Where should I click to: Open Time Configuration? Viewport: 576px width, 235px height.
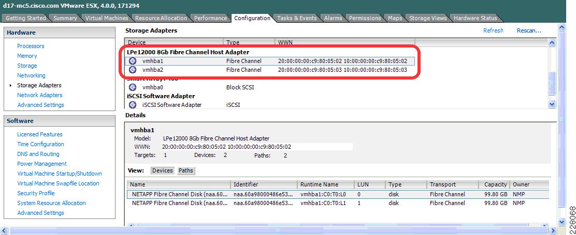40,144
